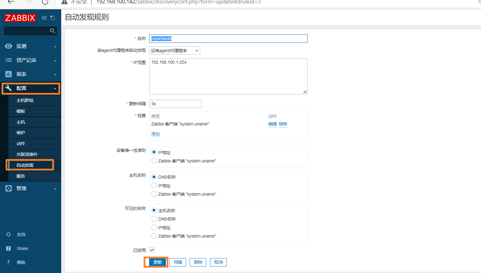Click the ZABBIX logo

20,18
